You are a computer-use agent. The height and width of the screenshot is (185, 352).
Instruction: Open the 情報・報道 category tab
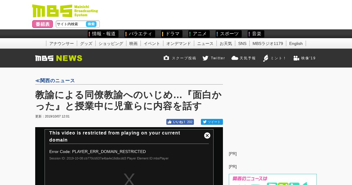[103, 34]
